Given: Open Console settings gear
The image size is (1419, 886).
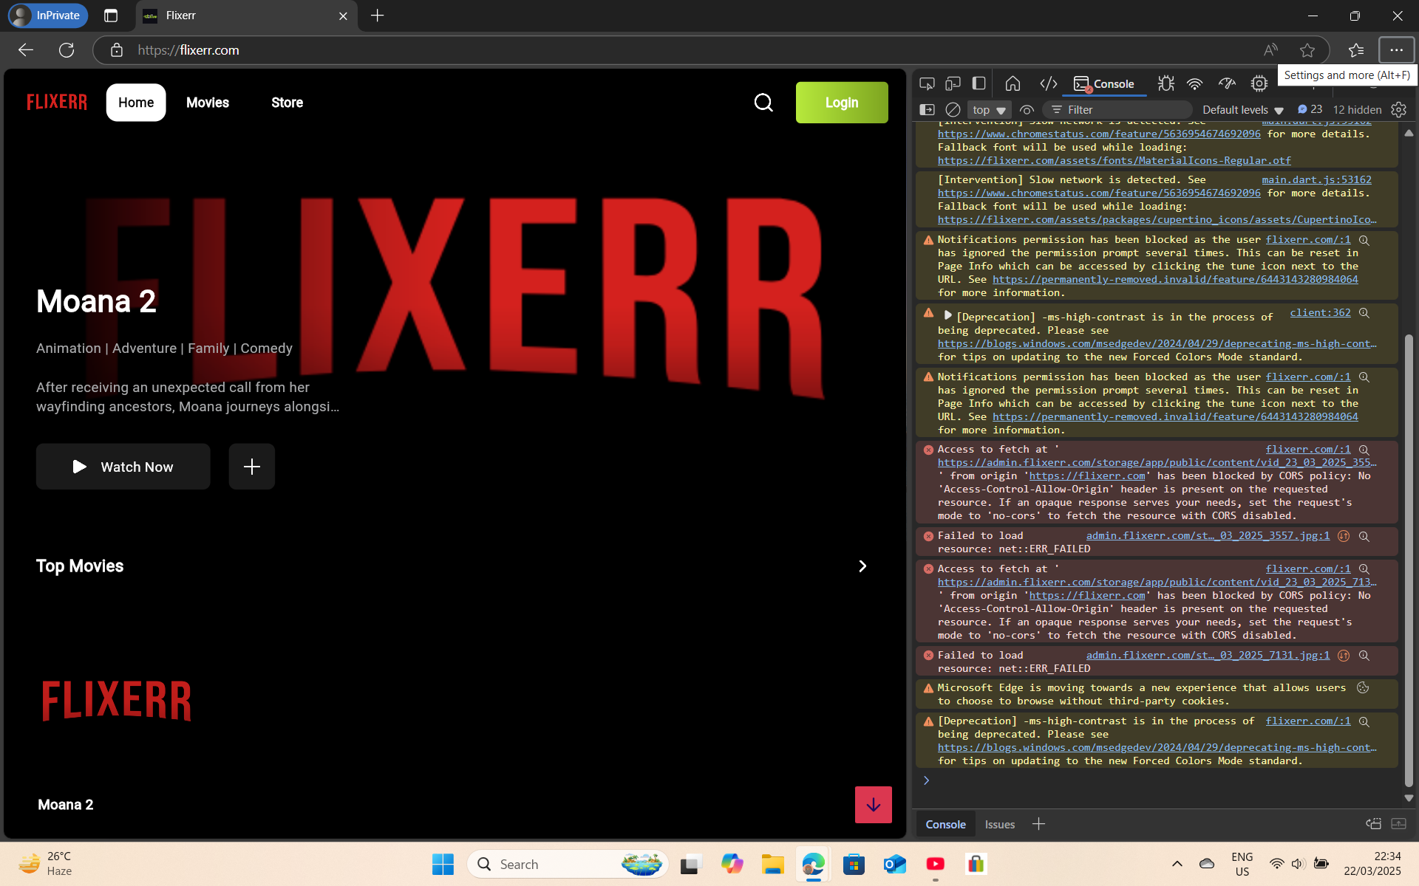Looking at the screenshot, I should pyautogui.click(x=1398, y=109).
